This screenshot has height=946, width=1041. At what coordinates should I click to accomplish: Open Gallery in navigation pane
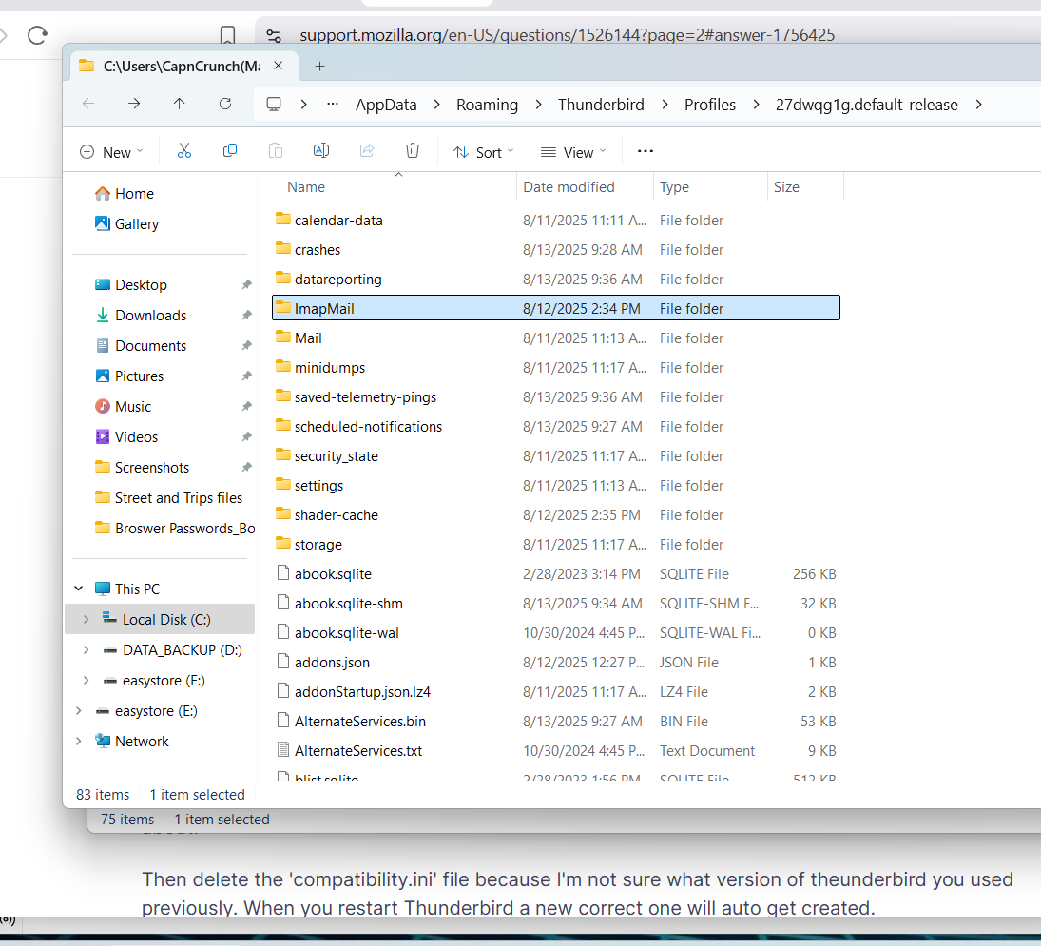[137, 223]
